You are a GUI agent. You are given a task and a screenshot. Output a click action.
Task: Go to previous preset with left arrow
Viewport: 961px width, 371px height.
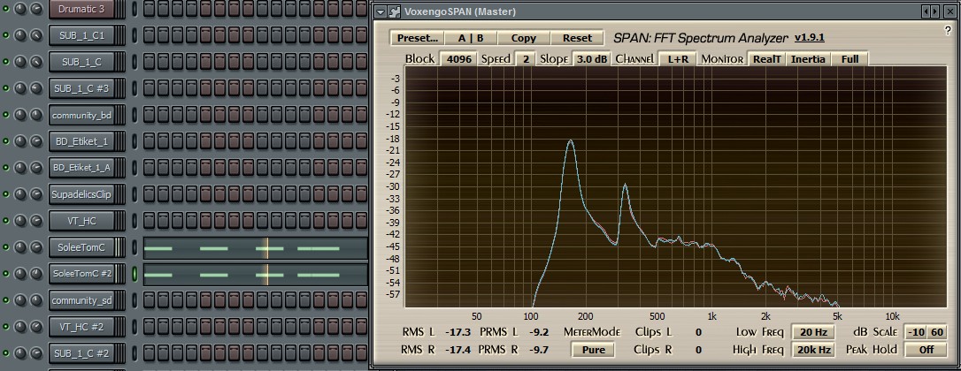(x=926, y=11)
